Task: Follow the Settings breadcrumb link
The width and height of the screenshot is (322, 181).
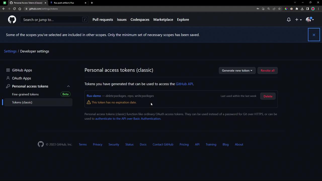Action: (10, 51)
